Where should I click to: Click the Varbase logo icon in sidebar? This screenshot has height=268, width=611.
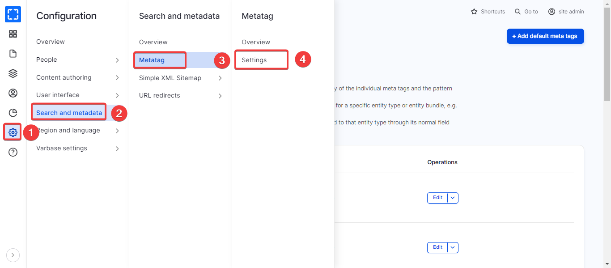click(x=13, y=14)
